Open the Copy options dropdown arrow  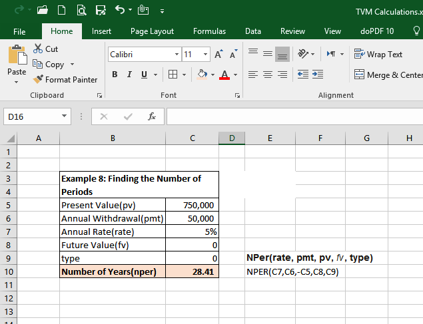(72, 64)
